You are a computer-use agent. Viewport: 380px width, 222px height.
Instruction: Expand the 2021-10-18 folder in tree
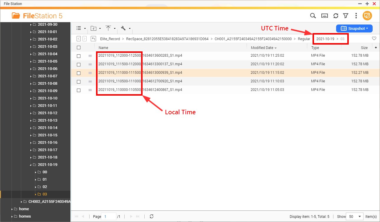pos(31,157)
